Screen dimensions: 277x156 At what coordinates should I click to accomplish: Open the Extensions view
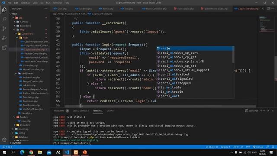pyautogui.click(x=4, y=47)
